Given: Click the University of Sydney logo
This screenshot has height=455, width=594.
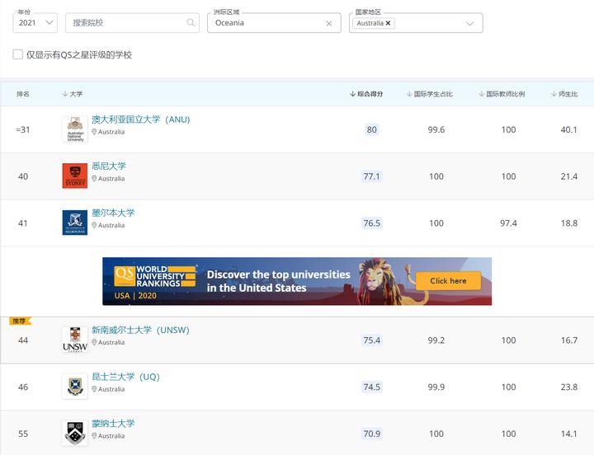Looking at the screenshot, I should (75, 176).
